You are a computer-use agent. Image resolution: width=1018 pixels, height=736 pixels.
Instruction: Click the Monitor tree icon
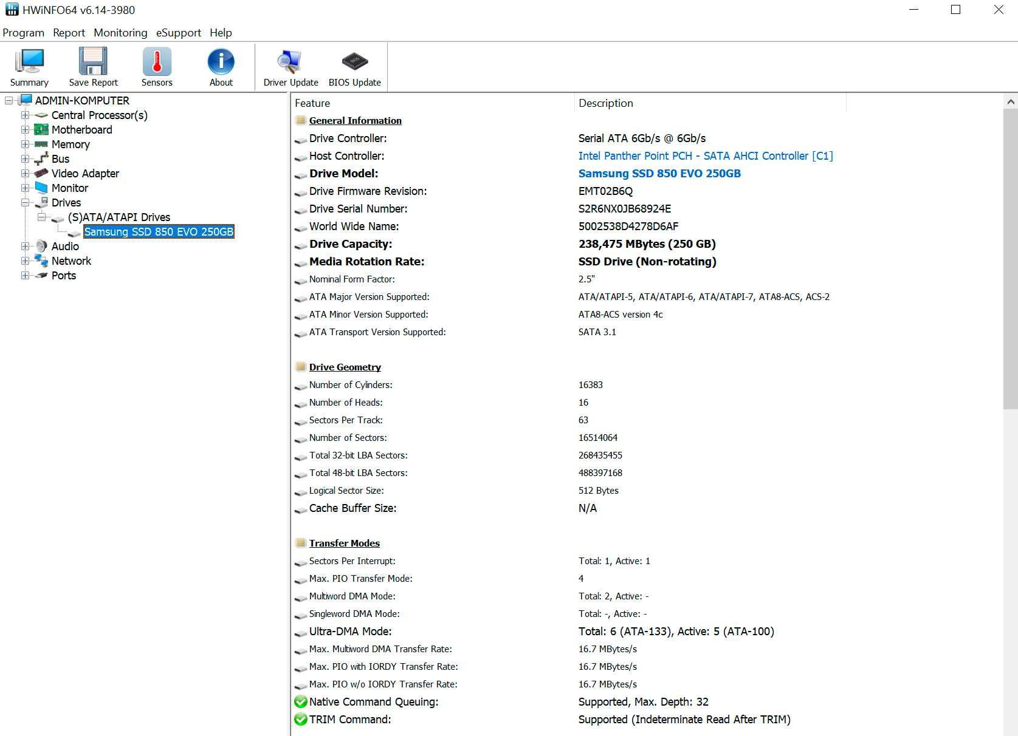(41, 188)
